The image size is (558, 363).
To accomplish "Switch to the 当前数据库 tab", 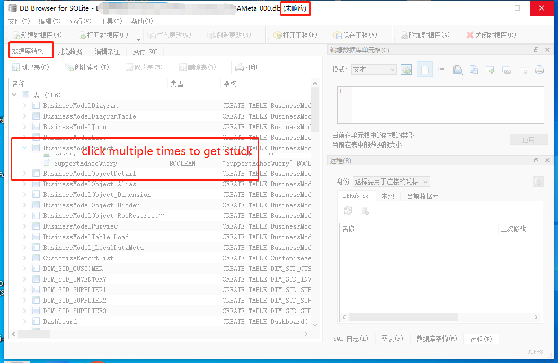I will (422, 196).
